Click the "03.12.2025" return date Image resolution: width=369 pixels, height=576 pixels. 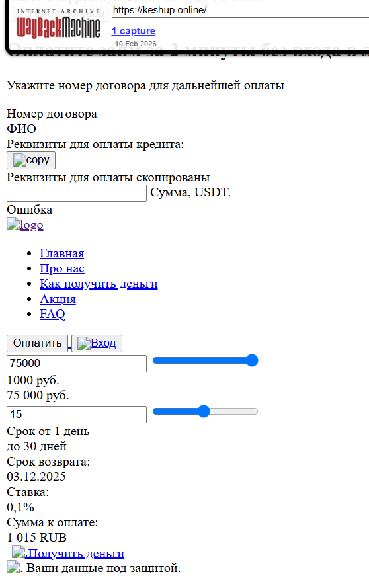pyautogui.click(x=36, y=477)
